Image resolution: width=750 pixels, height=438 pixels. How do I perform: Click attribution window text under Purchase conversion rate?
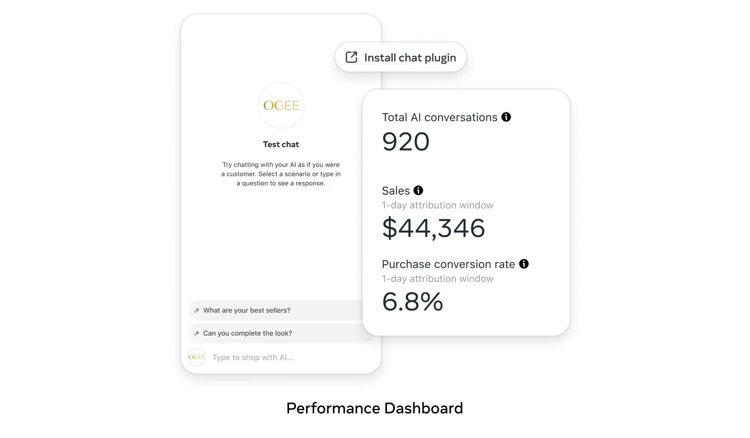437,279
